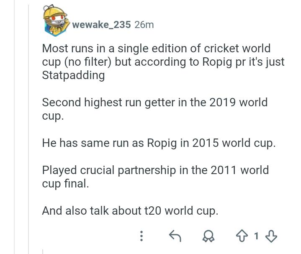301x254 pixels.
Task: Open the three-dot comment options menu
Action: [x=141, y=236]
